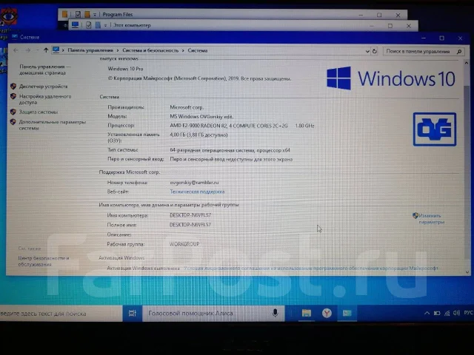Click computer icon in address bar
This screenshot has height=355, width=474.
56,50
